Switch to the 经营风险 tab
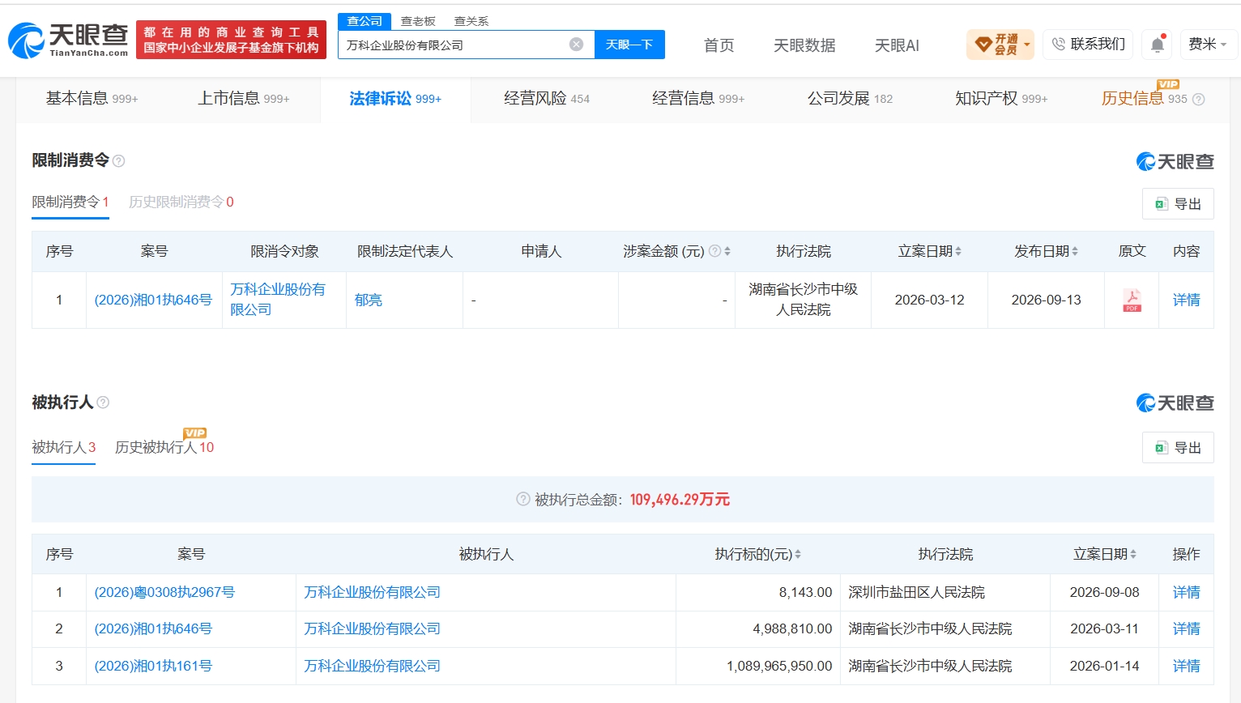The height and width of the screenshot is (703, 1241). click(x=547, y=99)
